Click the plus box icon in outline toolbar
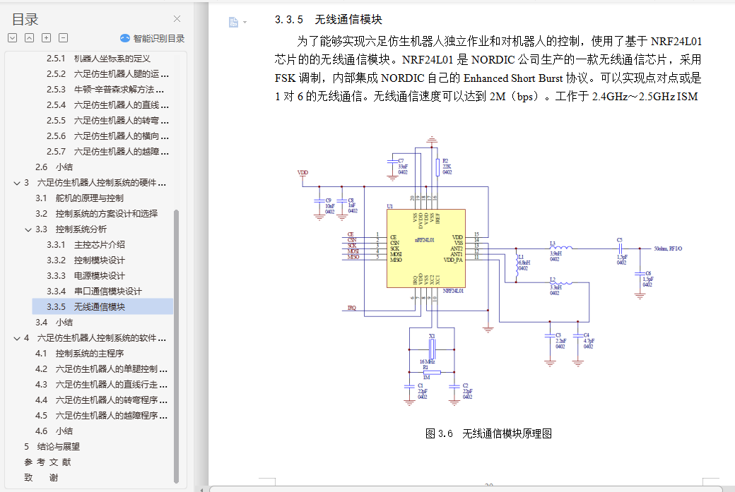735x492 pixels. 47,38
